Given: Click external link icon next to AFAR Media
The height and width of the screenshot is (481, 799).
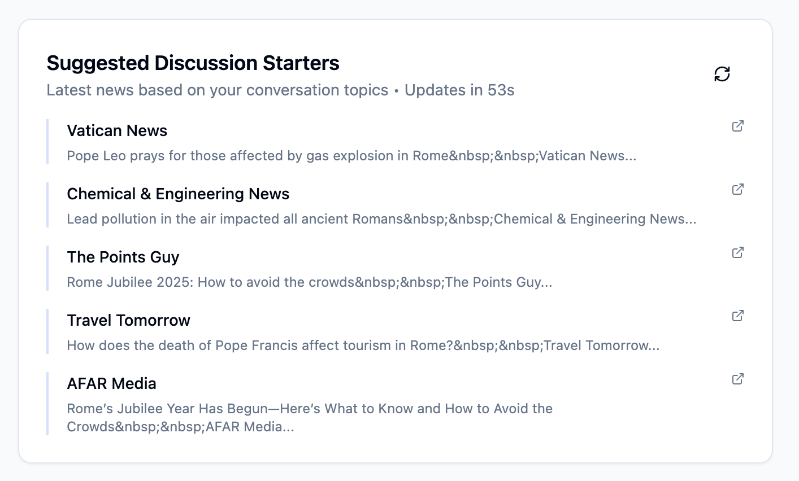Looking at the screenshot, I should pos(737,379).
